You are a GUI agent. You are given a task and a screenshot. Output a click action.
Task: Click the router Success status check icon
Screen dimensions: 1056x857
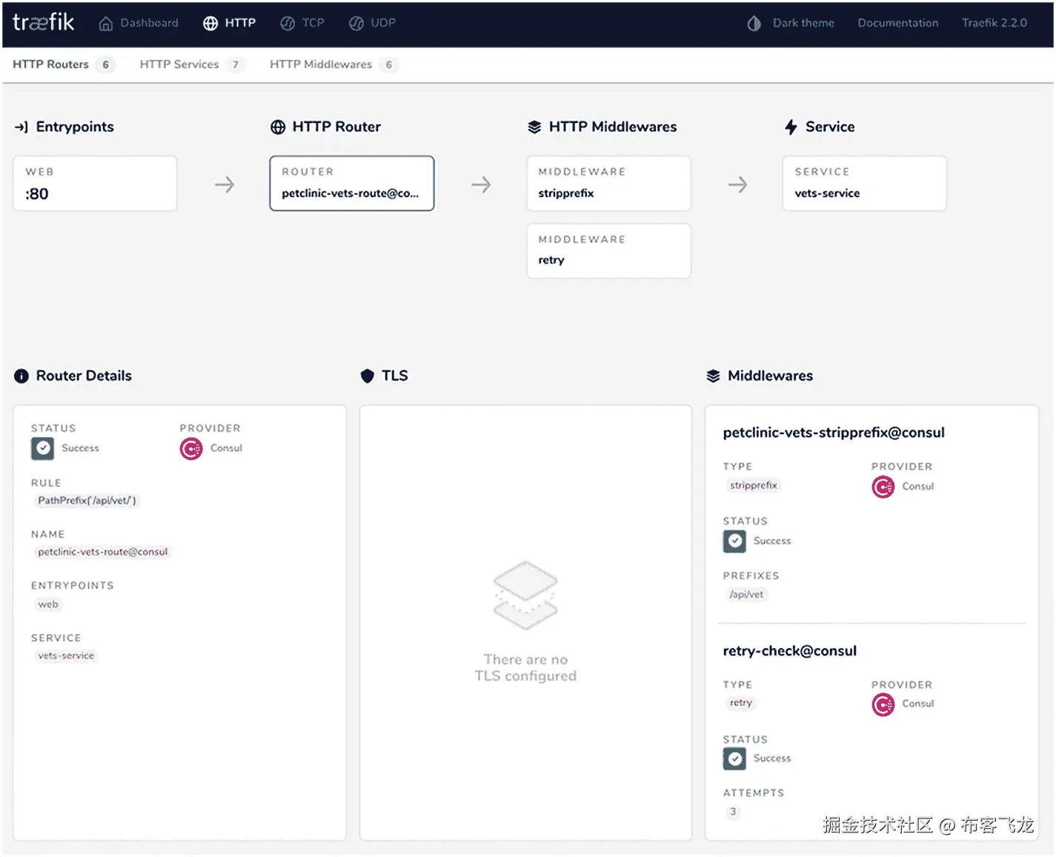tap(43, 449)
